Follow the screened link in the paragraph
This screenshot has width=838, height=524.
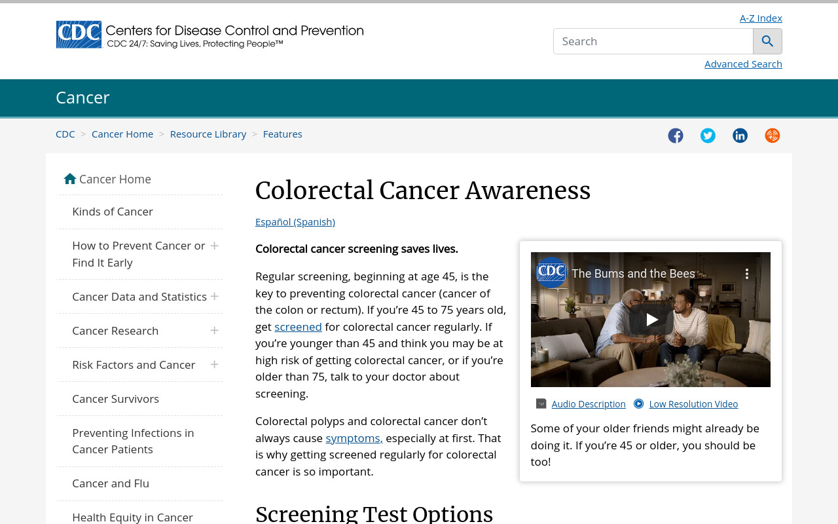tap(298, 326)
